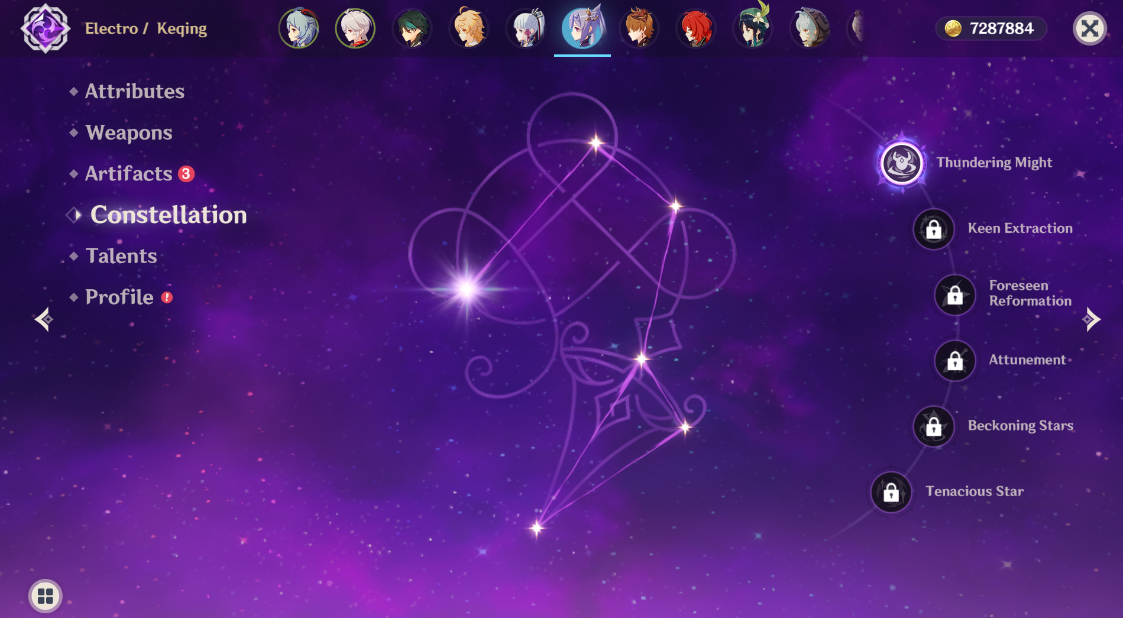Click the Tenacious Star label
Viewport: 1123px width, 618px height.
(x=975, y=491)
